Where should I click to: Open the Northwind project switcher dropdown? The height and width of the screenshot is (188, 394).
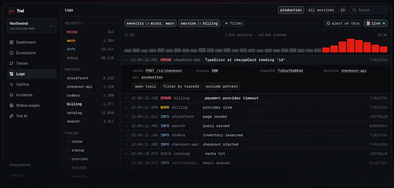point(32,26)
